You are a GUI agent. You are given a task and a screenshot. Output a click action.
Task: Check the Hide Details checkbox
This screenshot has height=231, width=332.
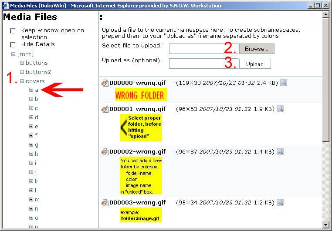pos(13,45)
